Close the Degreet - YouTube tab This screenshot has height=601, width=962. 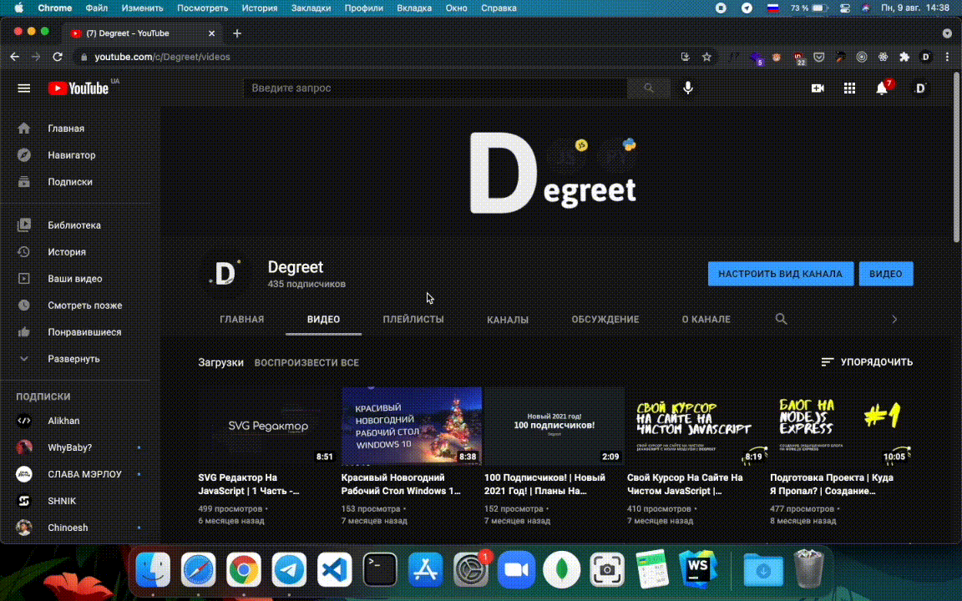tap(211, 33)
